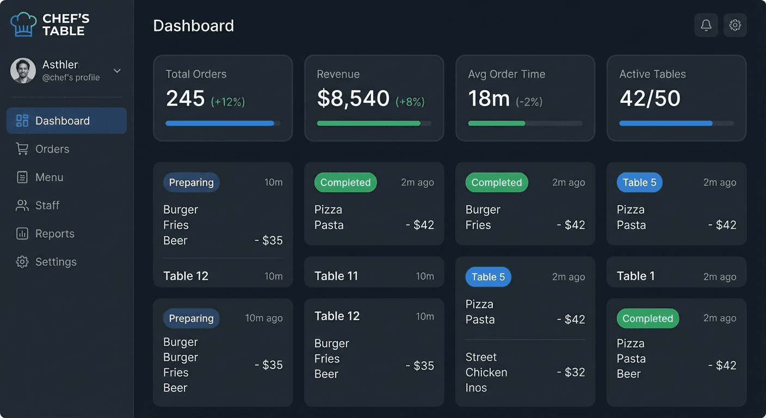Click the Chef's Table chef hat logo
Image resolution: width=766 pixels, height=418 pixels.
23,23
